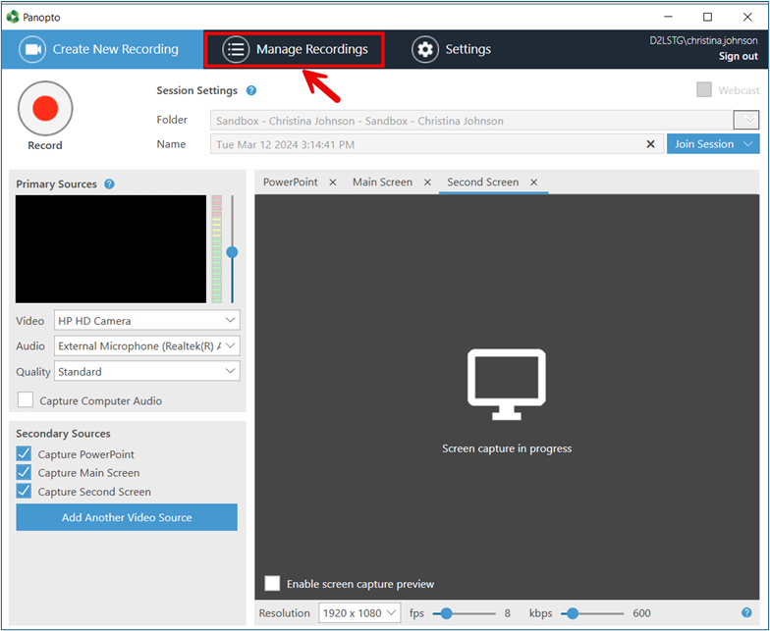
Task: Click the help icon at bottom right
Action: [x=747, y=613]
